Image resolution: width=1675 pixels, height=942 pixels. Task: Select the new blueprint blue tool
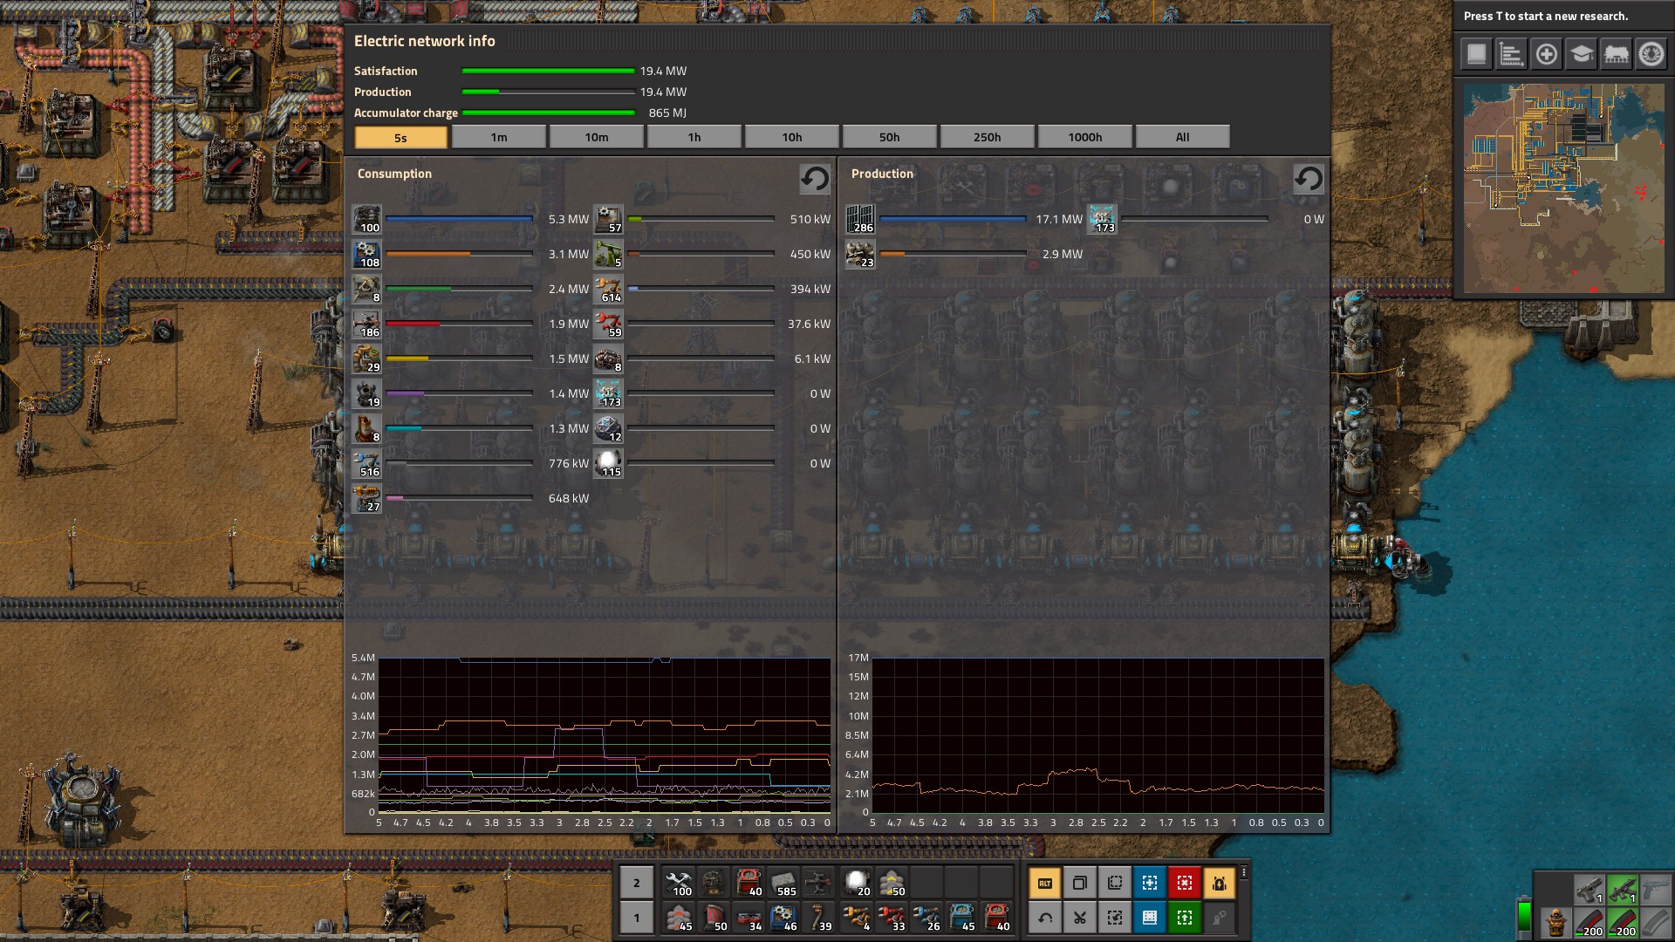click(x=1149, y=883)
